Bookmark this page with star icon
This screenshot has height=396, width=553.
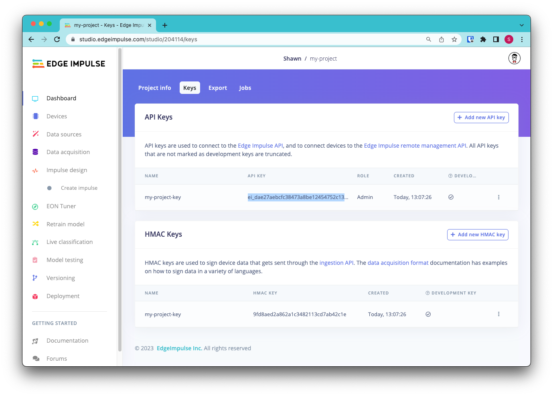(x=454, y=39)
